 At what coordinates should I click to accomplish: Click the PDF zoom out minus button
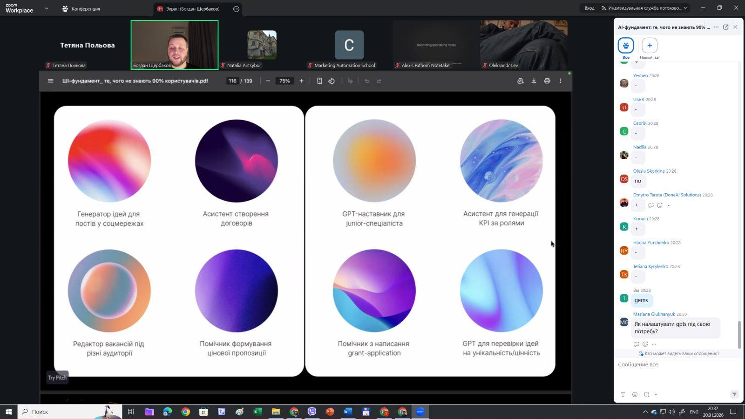click(268, 81)
